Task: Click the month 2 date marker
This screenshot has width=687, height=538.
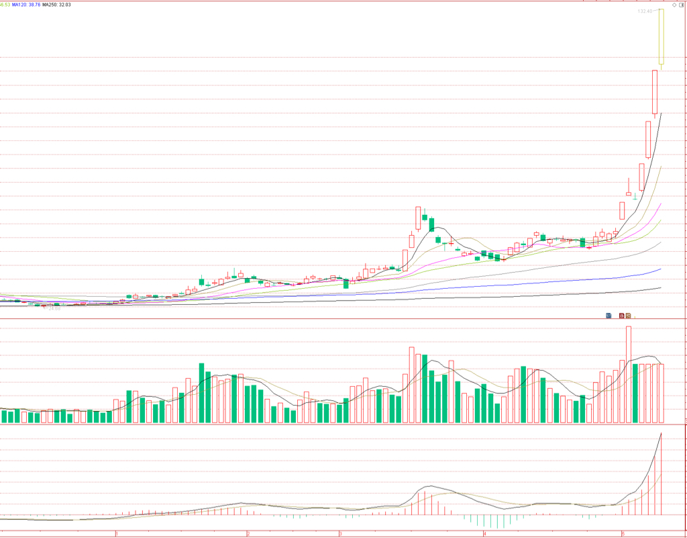Action: [x=248, y=533]
